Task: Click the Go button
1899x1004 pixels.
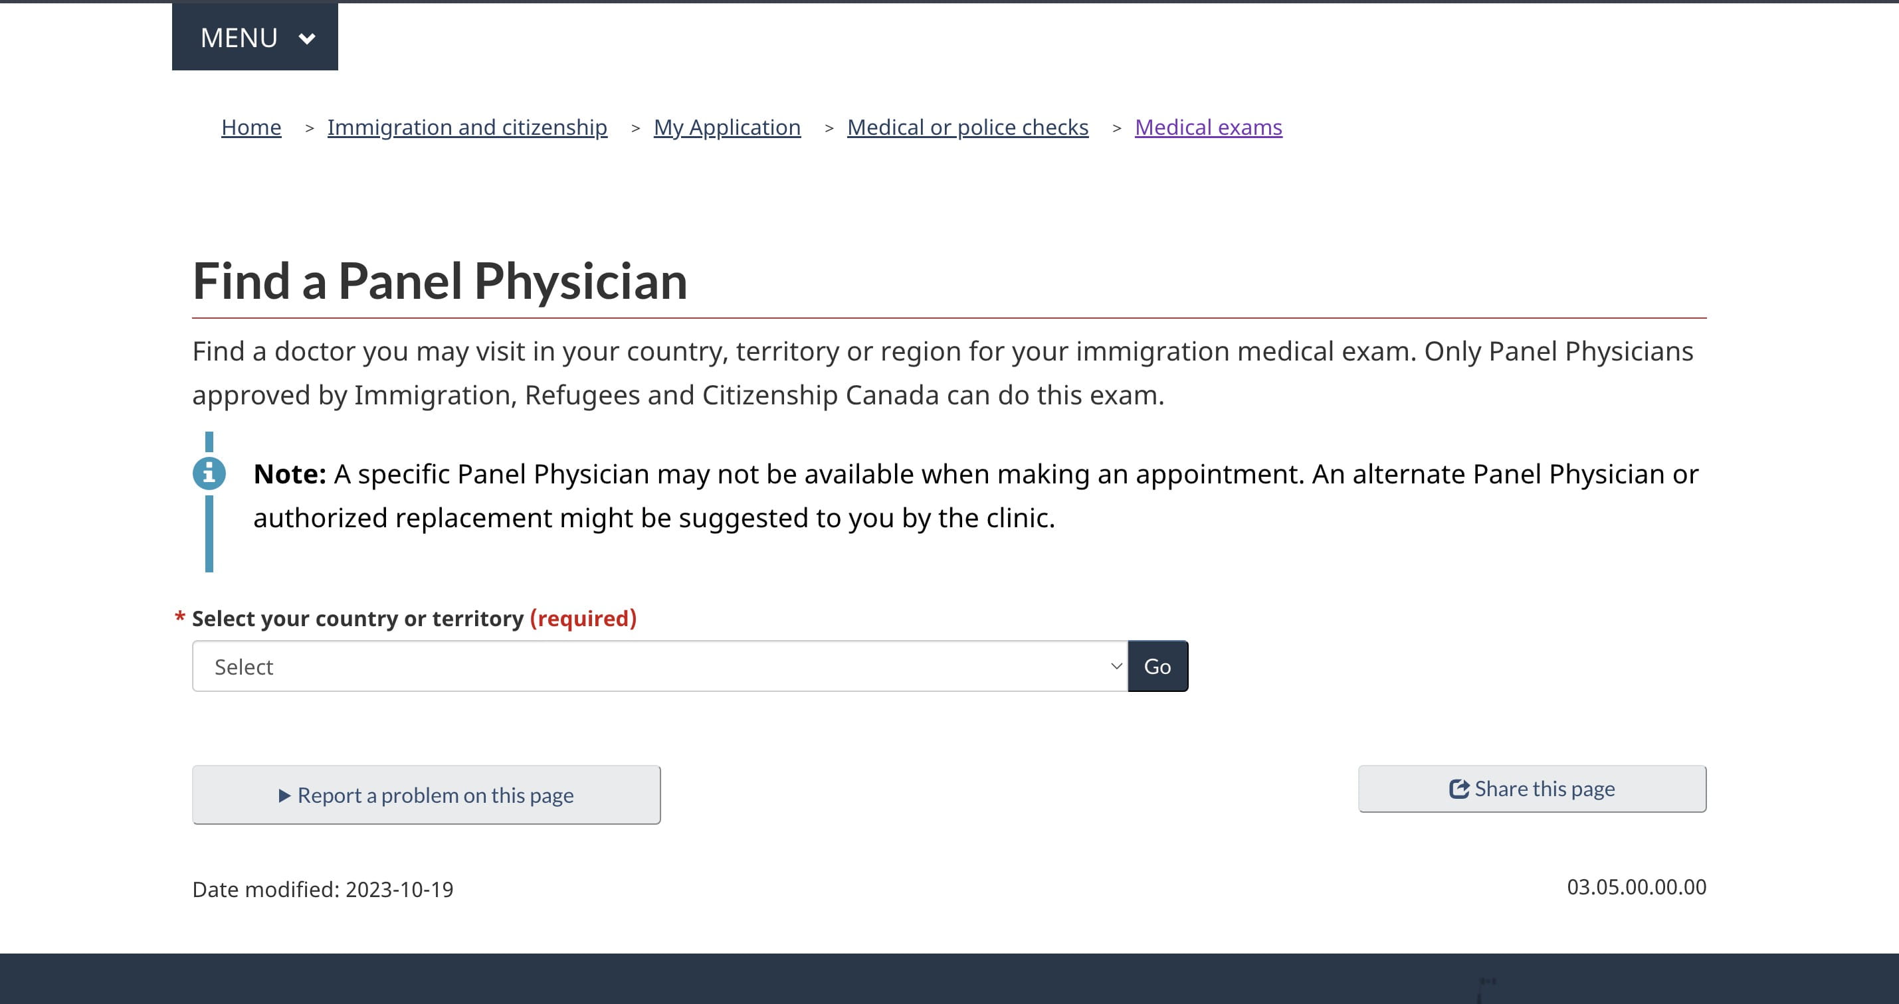Action: (1157, 666)
